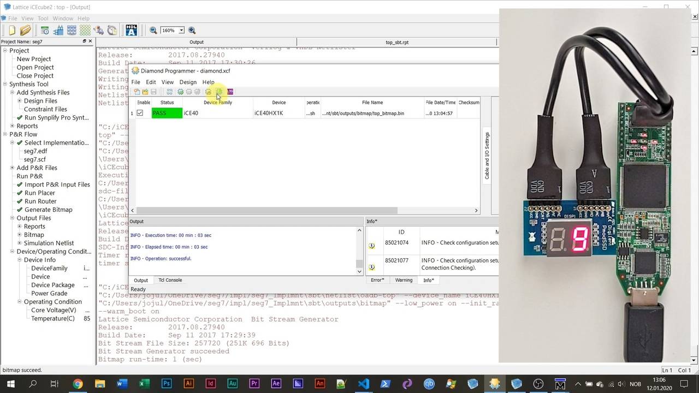The image size is (699, 393).
Task: Open the floor planner grid icon
Action: [x=72, y=31]
